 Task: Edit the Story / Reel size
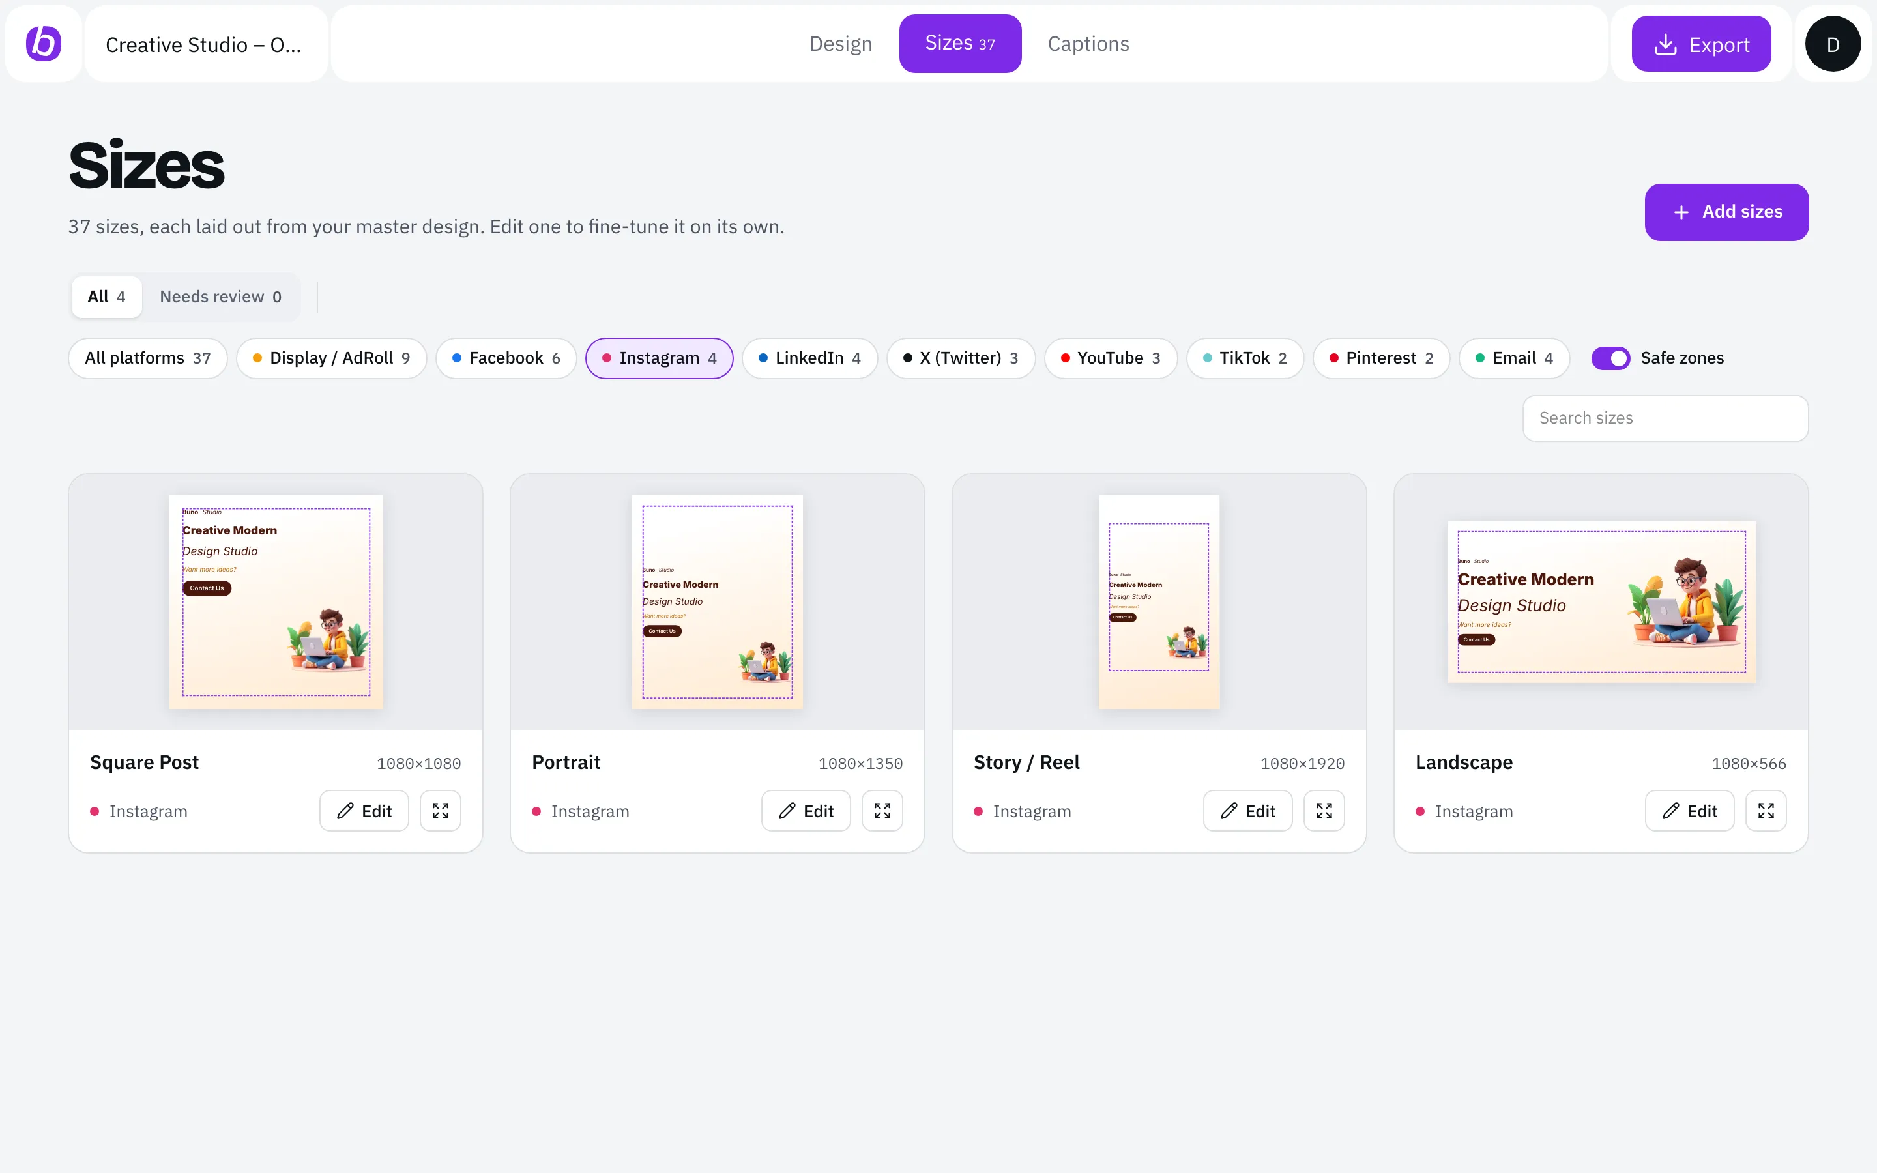[x=1248, y=811]
